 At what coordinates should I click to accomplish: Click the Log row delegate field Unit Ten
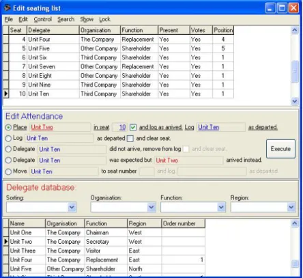coord(59,139)
